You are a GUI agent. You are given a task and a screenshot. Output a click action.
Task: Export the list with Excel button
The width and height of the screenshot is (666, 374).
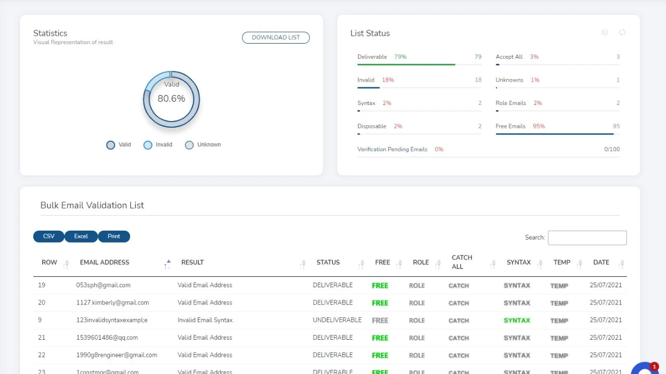click(x=81, y=236)
